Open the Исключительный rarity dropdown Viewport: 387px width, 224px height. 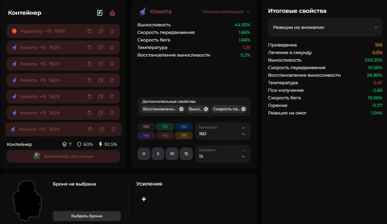(226, 12)
